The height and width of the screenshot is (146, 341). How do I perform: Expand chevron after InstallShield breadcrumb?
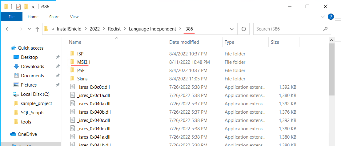click(x=86, y=29)
